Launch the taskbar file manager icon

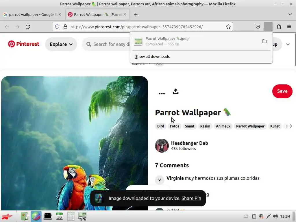(25, 216)
